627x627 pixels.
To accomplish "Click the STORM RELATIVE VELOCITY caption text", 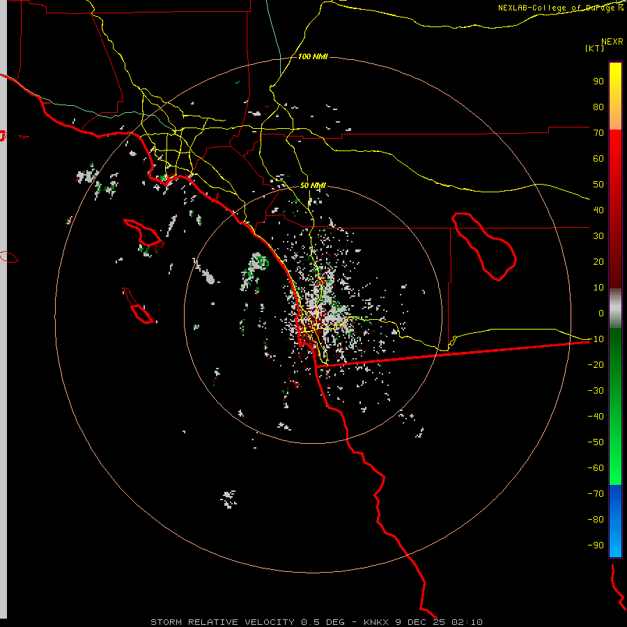I will click(224, 622).
